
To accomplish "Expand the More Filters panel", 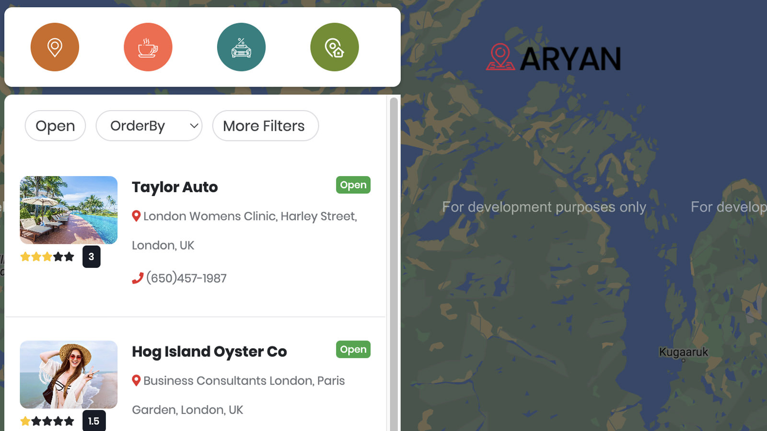I will (265, 126).
